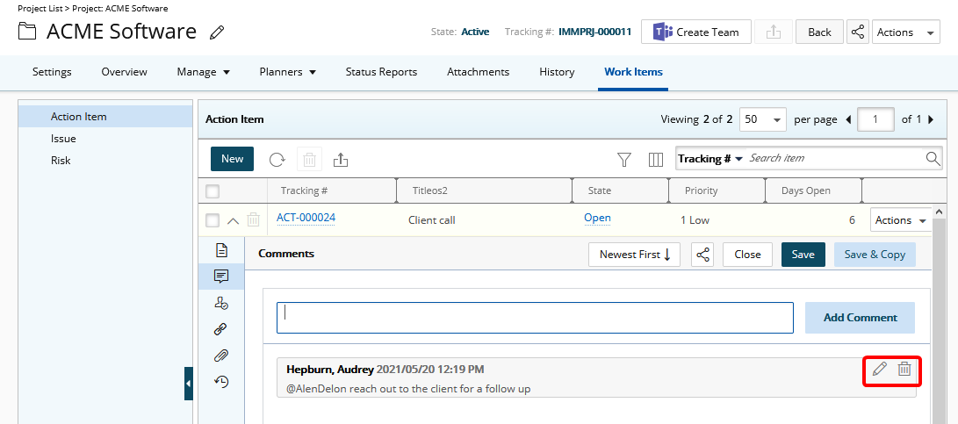Check the box for row ACT-000024
This screenshot has height=424, width=958.
click(212, 220)
